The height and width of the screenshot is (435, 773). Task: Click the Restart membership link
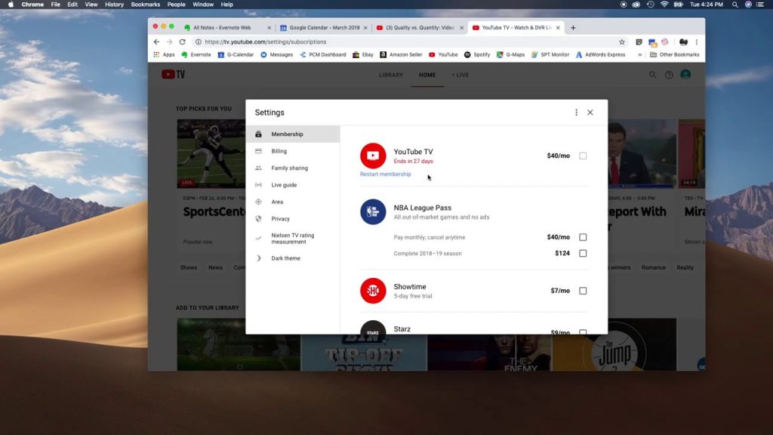386,174
